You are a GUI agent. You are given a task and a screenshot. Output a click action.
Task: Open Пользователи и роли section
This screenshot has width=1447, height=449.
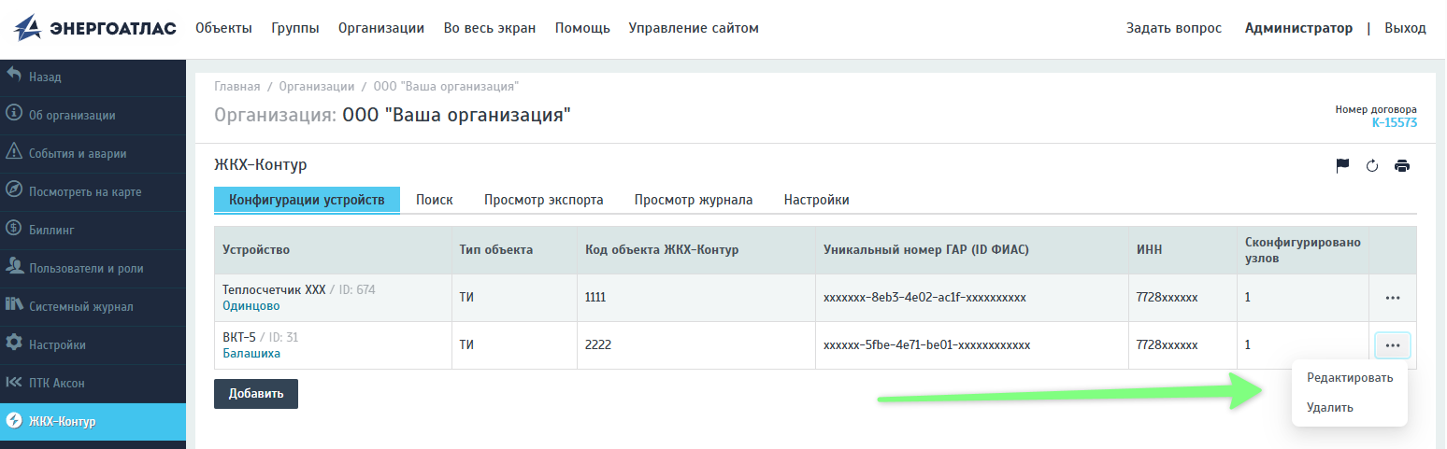click(x=93, y=268)
